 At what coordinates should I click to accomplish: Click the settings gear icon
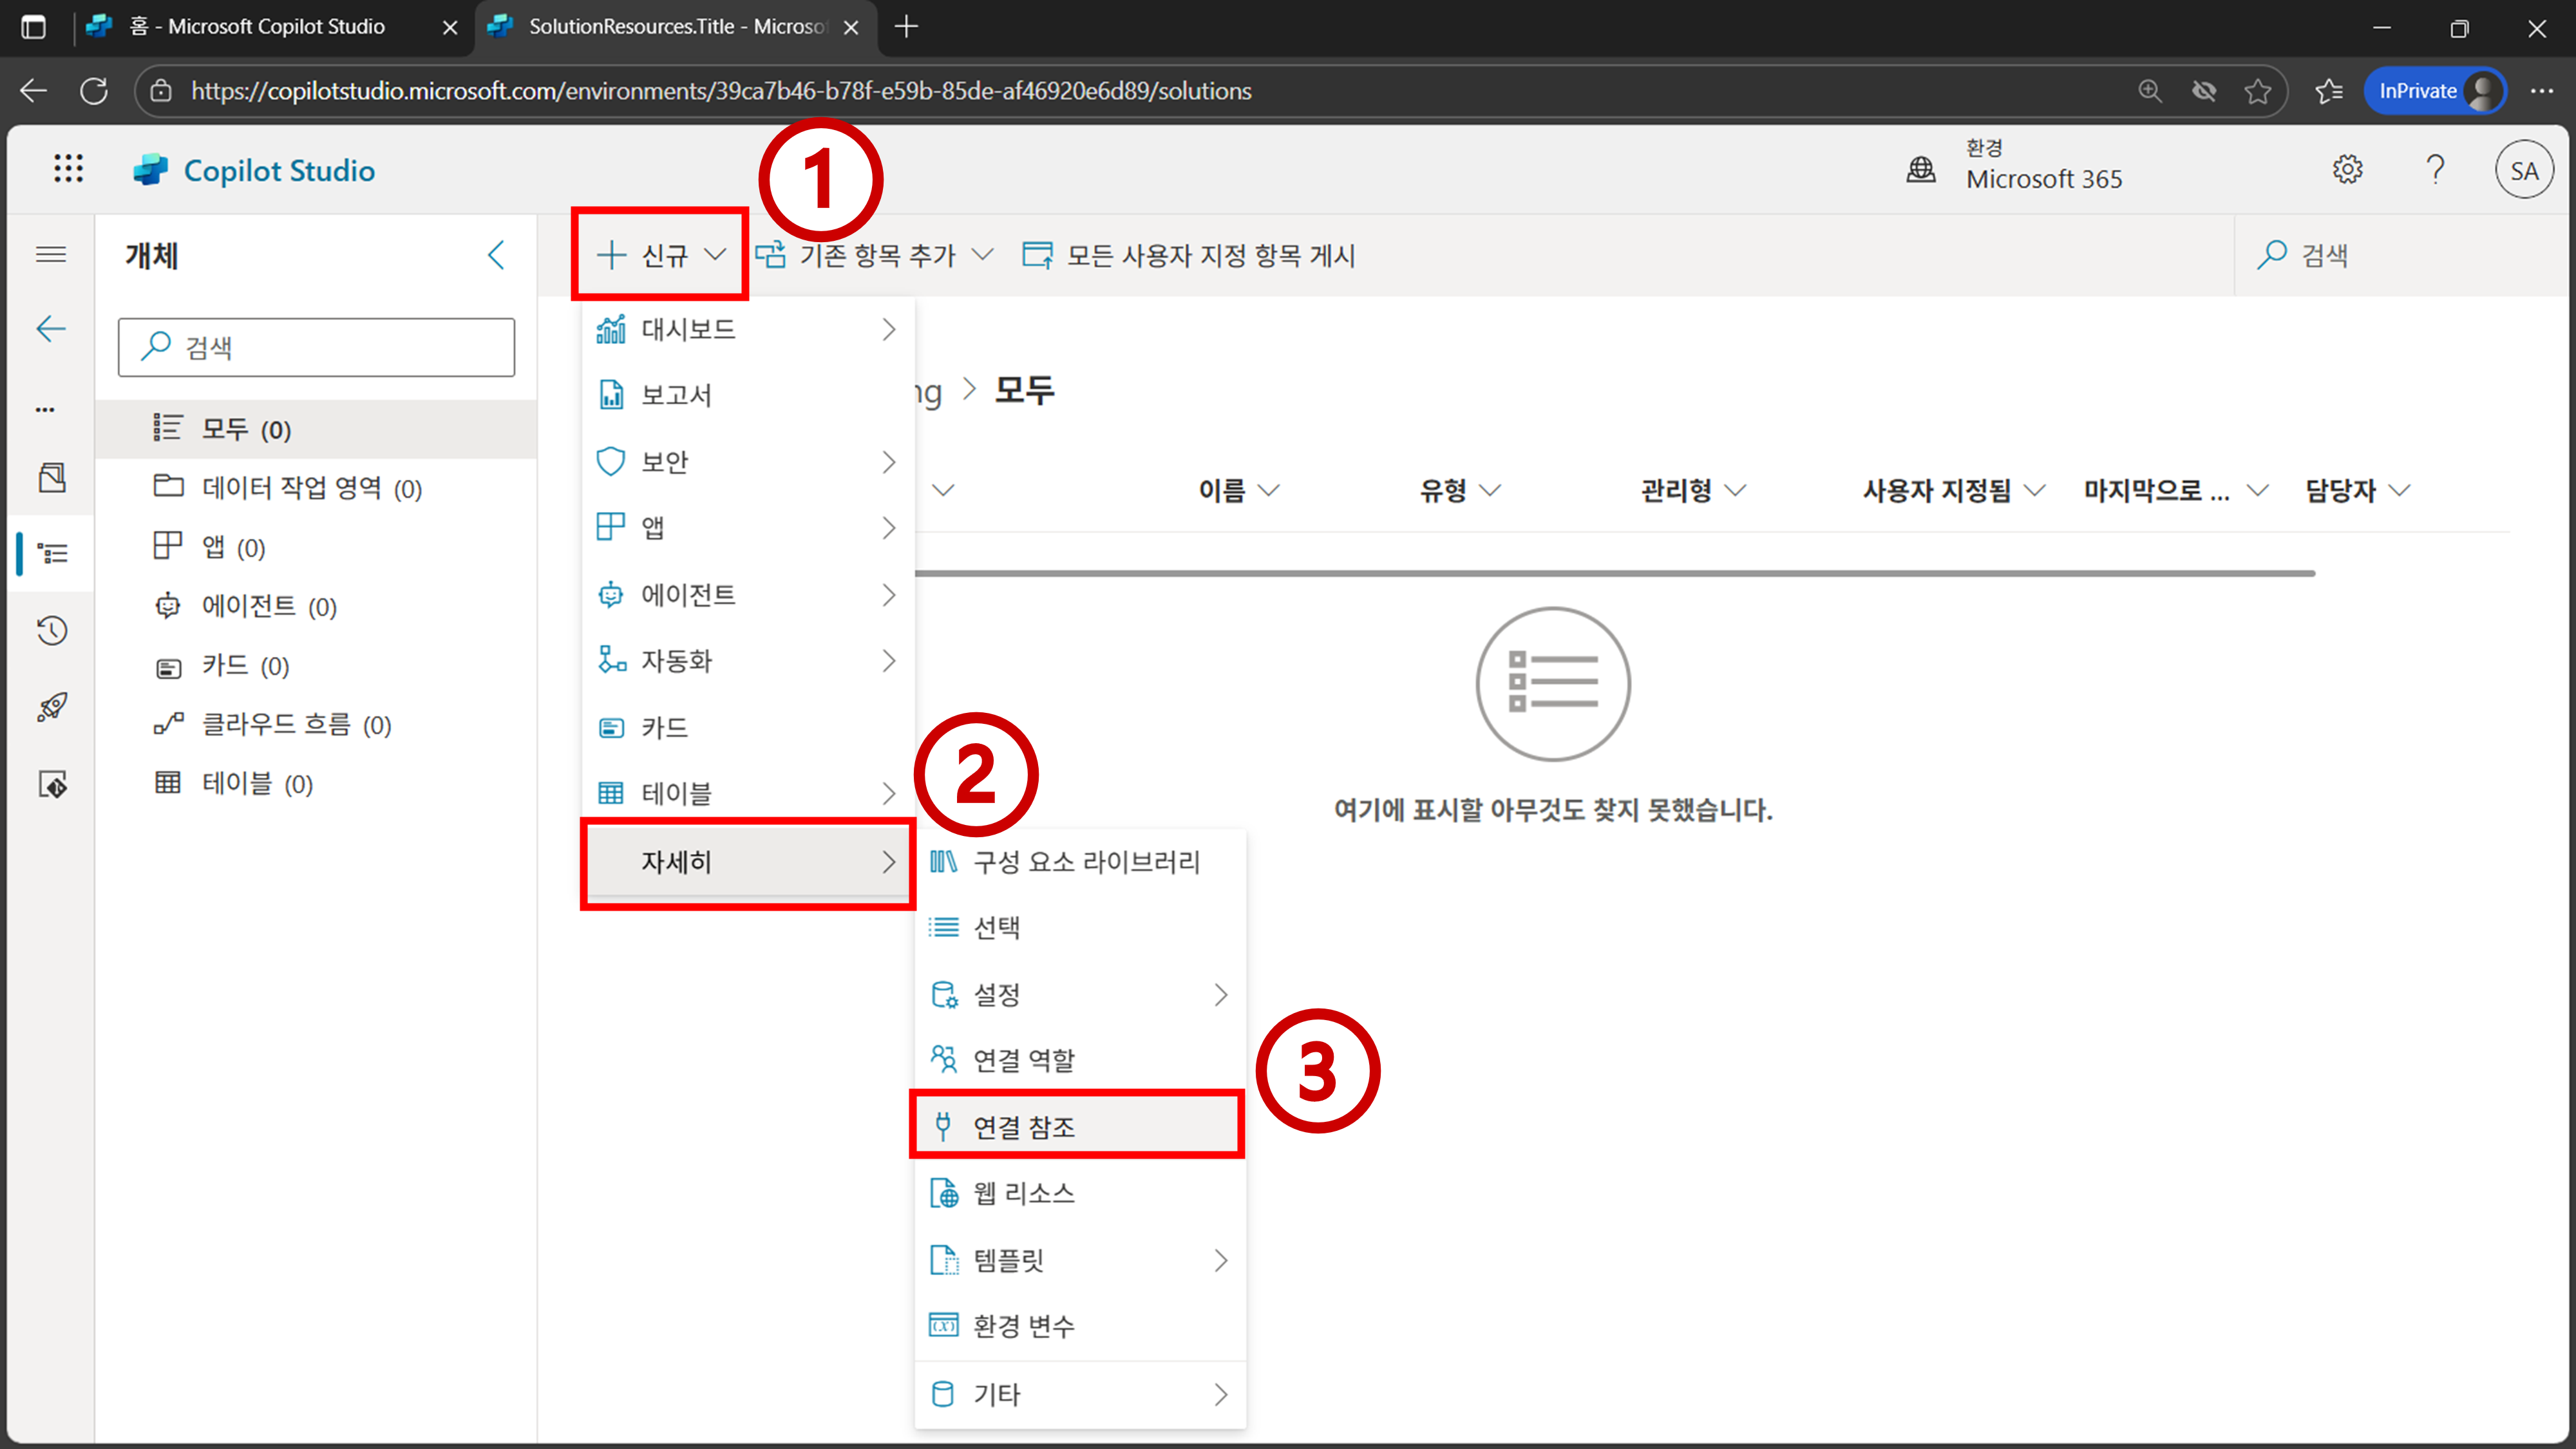click(x=2347, y=170)
